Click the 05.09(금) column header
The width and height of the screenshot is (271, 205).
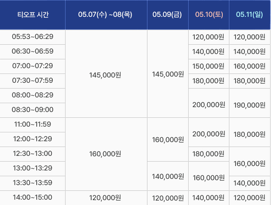coord(168,15)
